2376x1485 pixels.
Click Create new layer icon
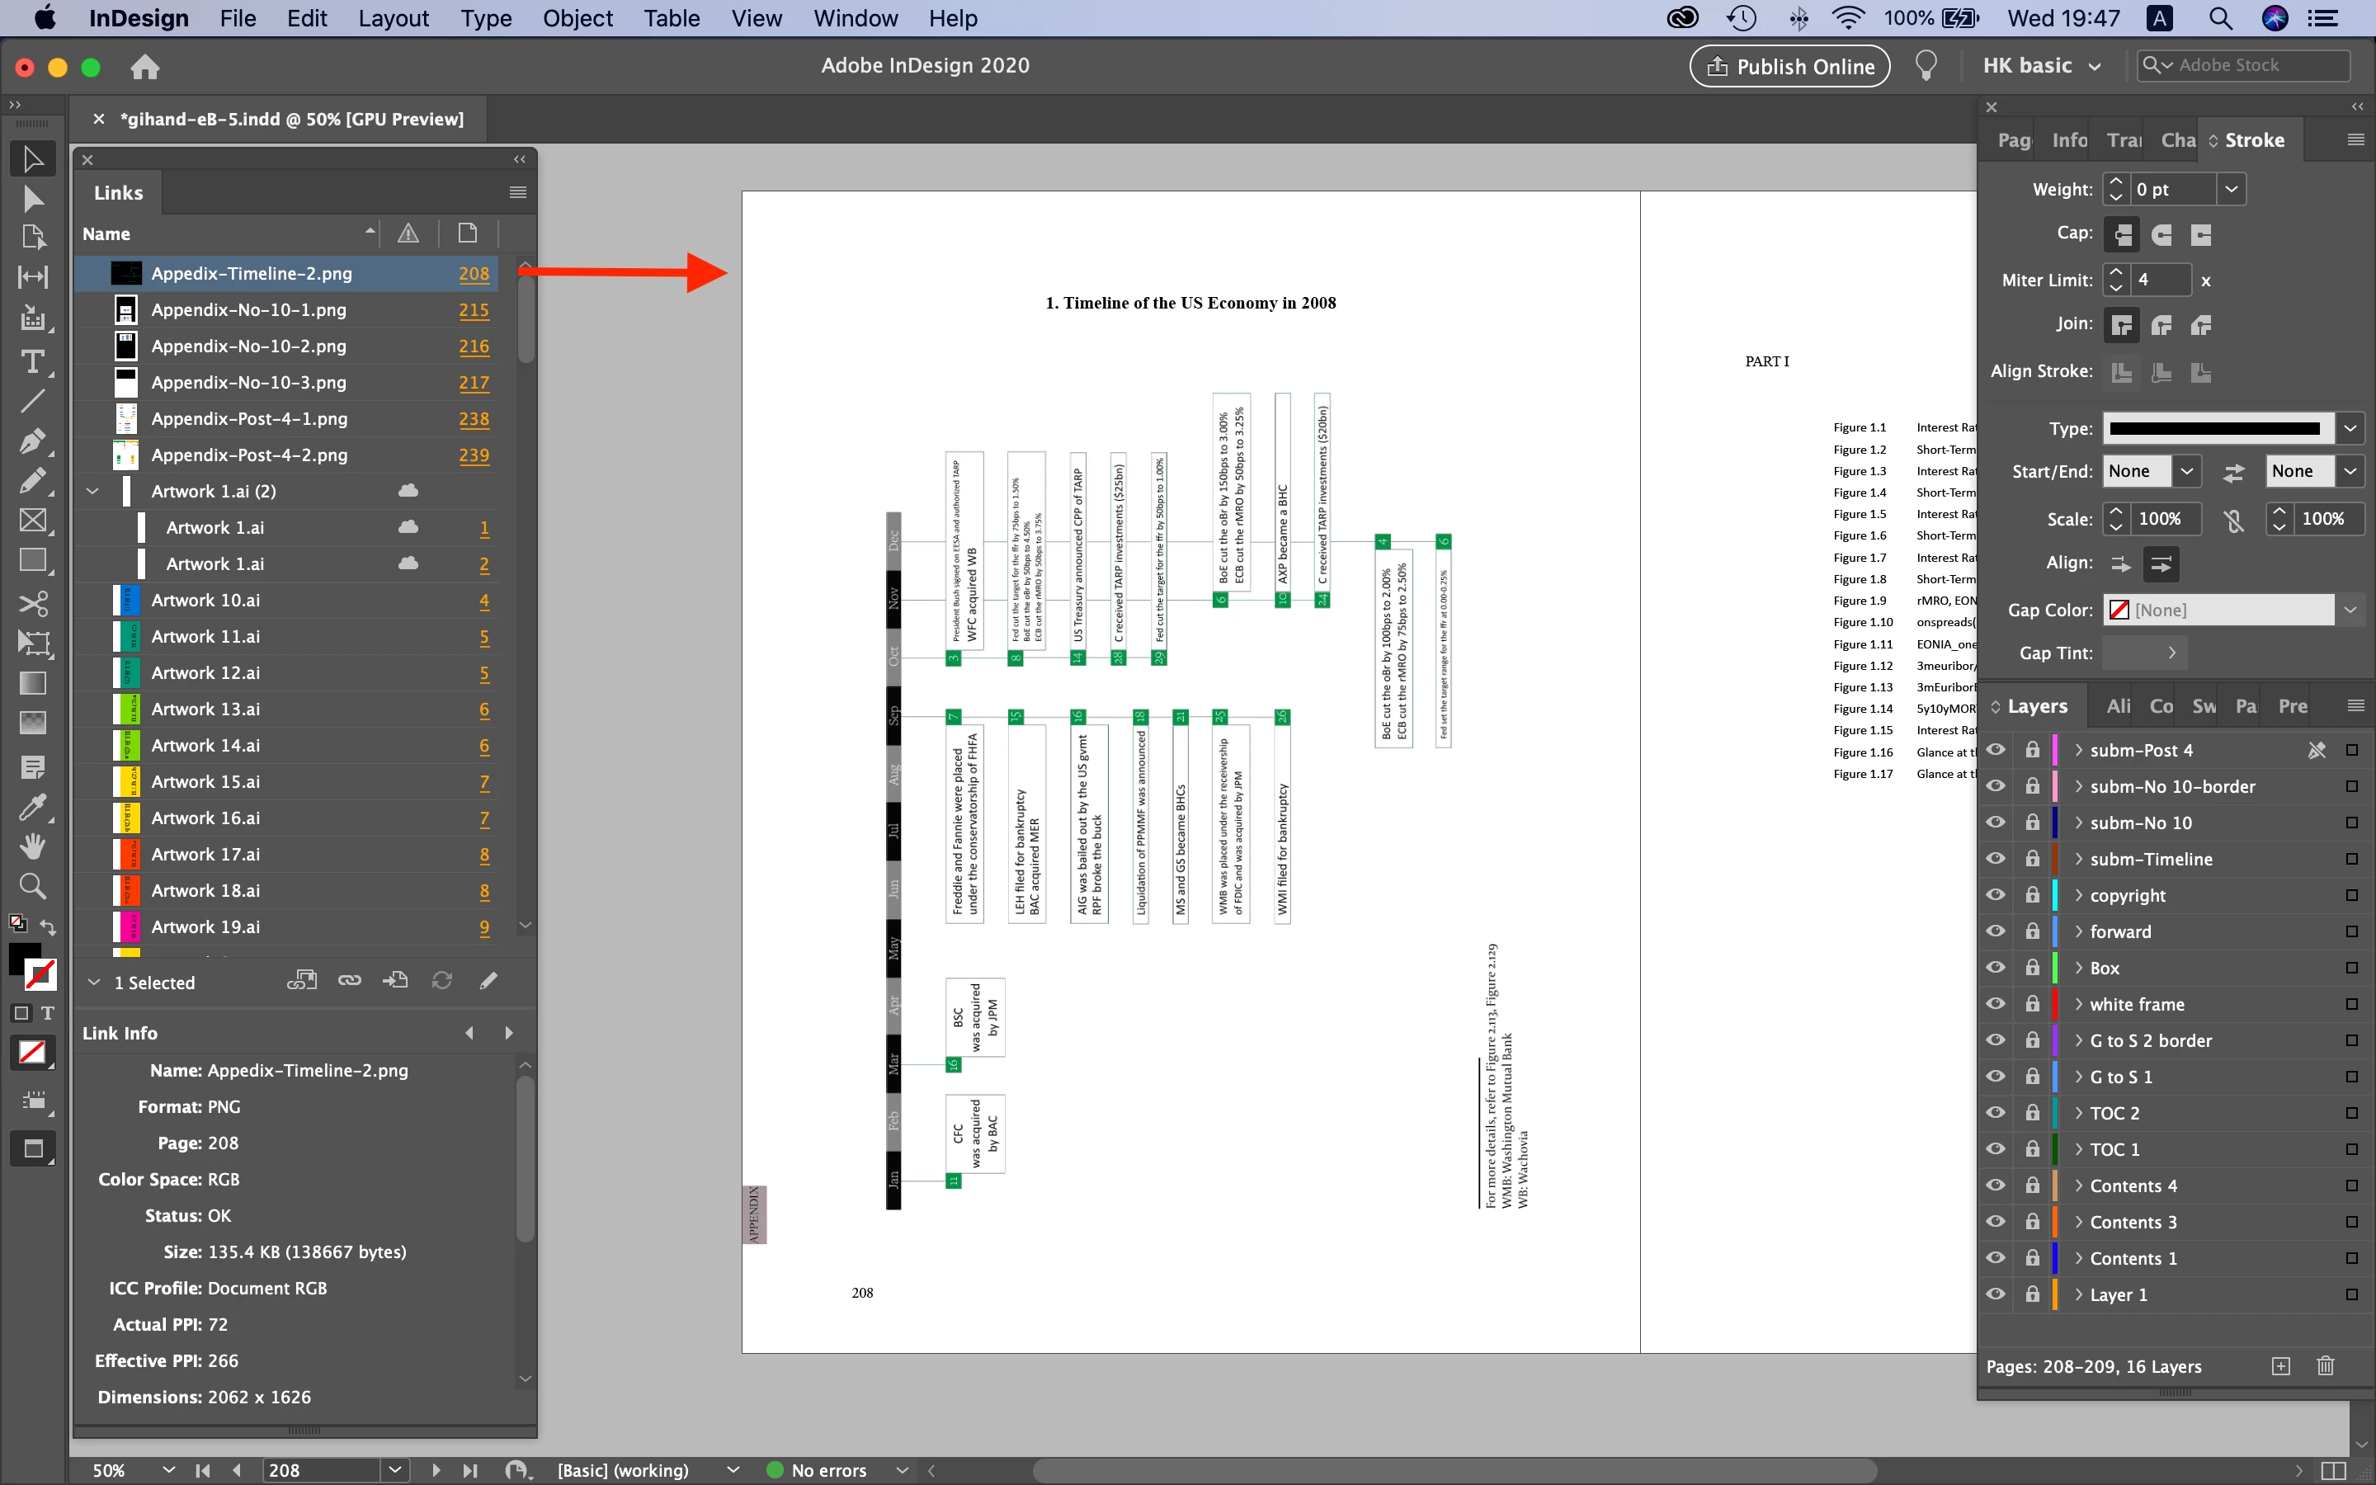pyautogui.click(x=2281, y=1366)
